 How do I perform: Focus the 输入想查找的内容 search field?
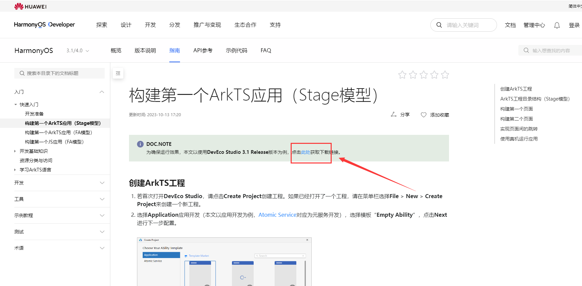tap(551, 51)
